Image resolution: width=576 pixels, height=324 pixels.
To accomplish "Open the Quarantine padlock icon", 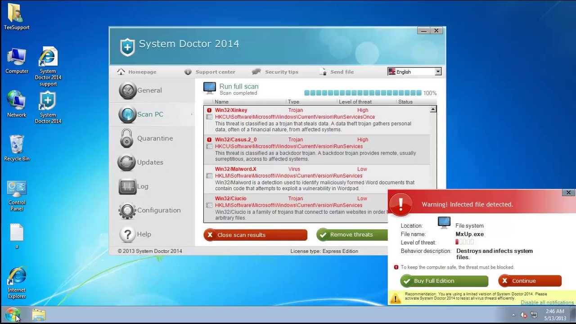I will tap(127, 138).
